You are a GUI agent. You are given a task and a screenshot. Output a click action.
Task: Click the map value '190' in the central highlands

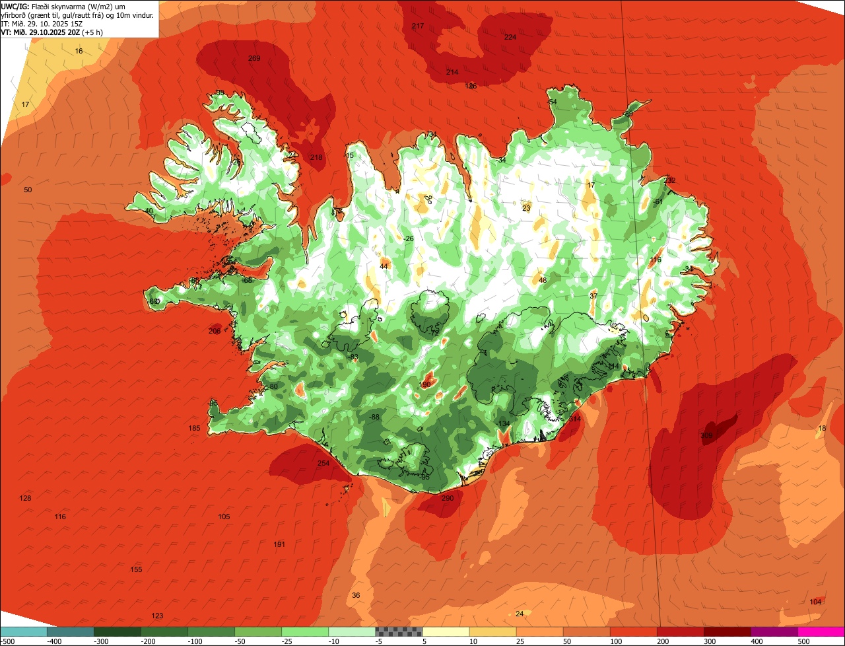(424, 384)
